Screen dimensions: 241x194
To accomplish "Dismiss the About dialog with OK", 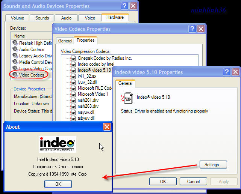I will pos(58,184).
